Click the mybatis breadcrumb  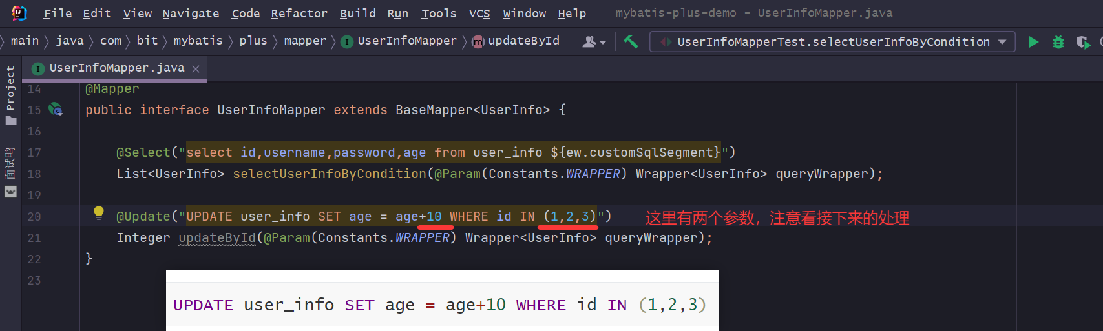[x=198, y=41]
